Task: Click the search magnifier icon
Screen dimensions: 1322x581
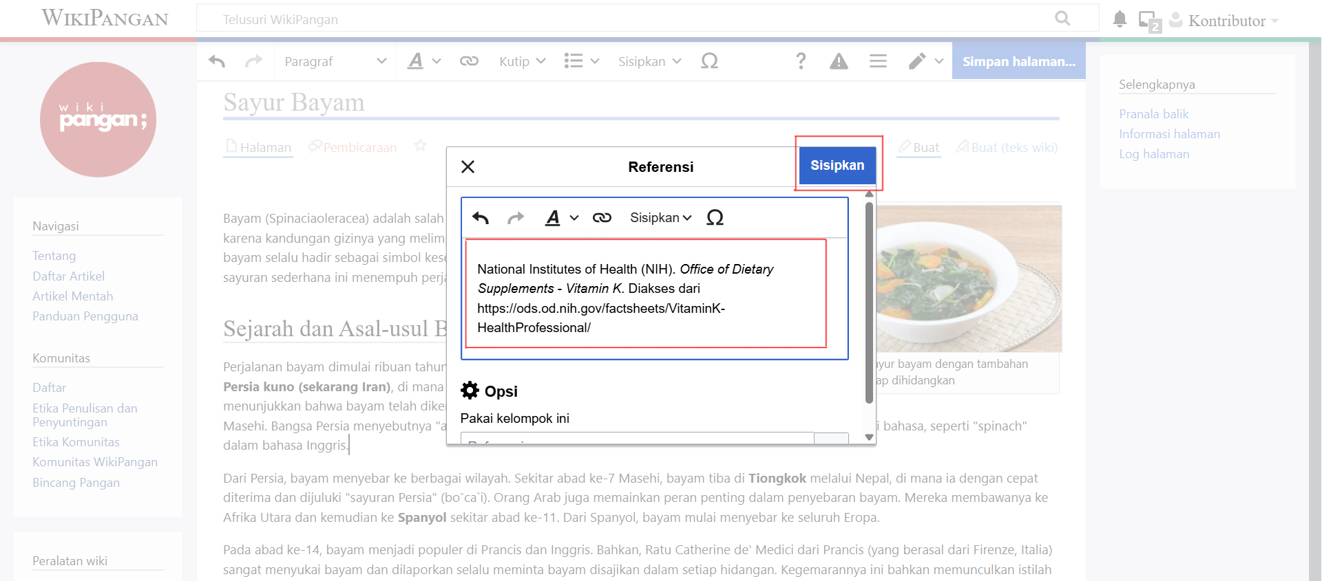Action: click(1062, 19)
